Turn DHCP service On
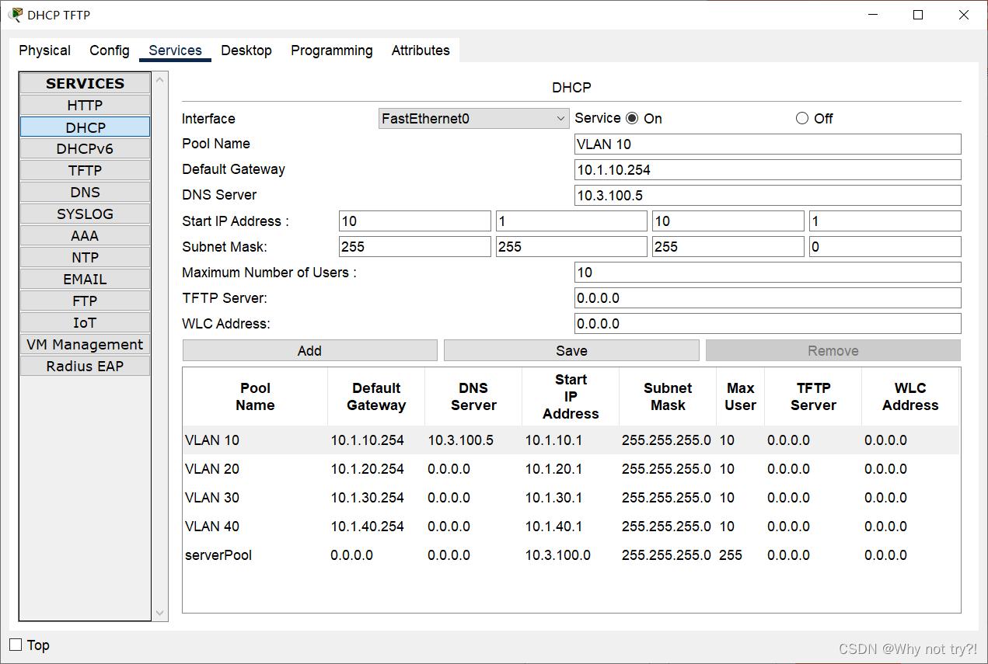This screenshot has height=664, width=988. pos(632,118)
